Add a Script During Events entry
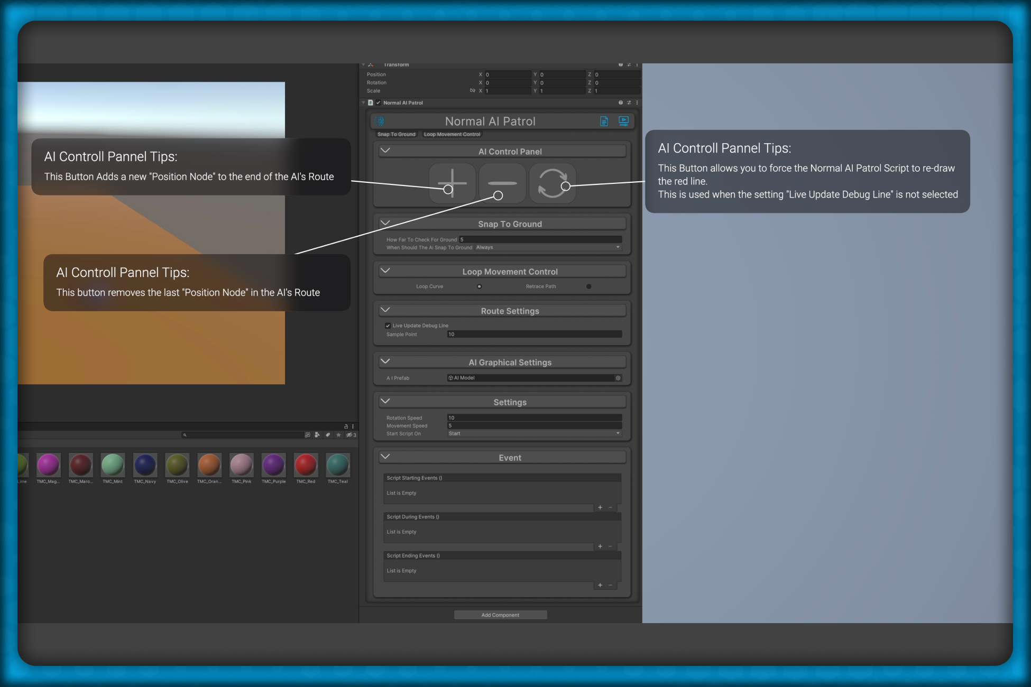Image resolution: width=1031 pixels, height=687 pixels. pyautogui.click(x=600, y=546)
